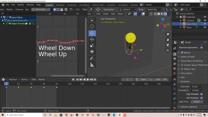Viewport: 208px width, 117px height.
Task: Toggle auto keying record button
Action: click(x=73, y=79)
